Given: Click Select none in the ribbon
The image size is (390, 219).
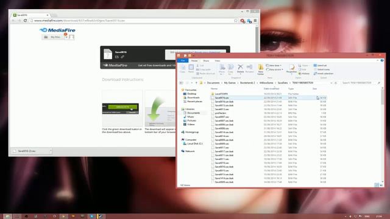Looking at the screenshot, I should [x=321, y=69].
